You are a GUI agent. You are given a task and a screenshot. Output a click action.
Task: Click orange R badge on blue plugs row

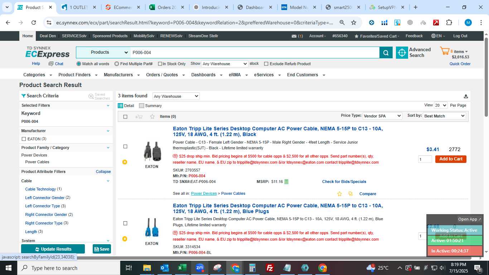click(x=125, y=239)
